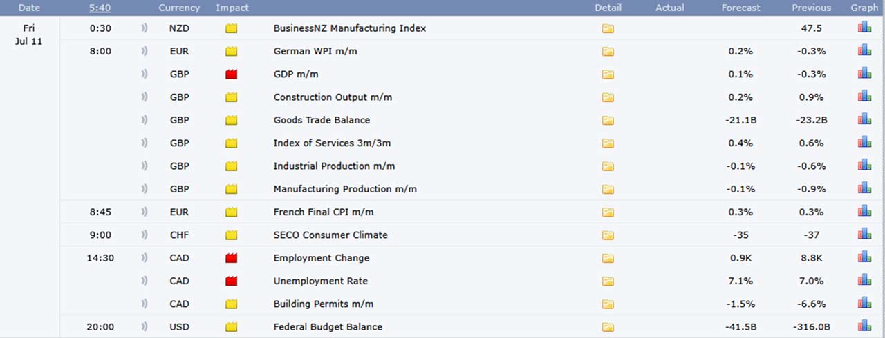Image resolution: width=885 pixels, height=338 pixels.
Task: Open detail folder for Goods Trade Balance
Action: coord(608,120)
